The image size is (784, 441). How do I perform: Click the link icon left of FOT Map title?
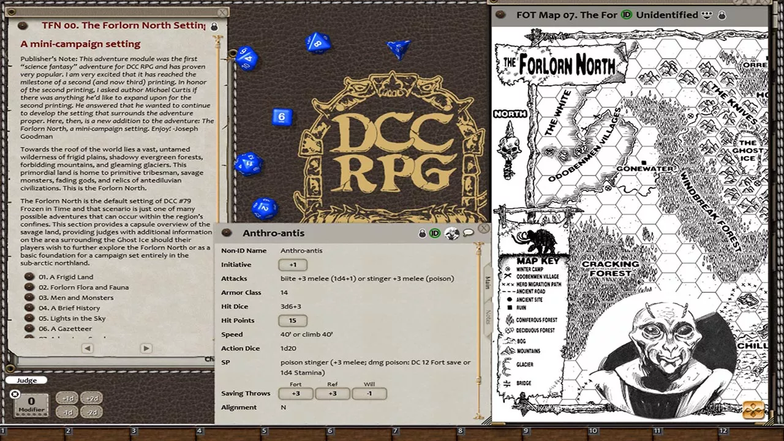pyautogui.click(x=500, y=15)
